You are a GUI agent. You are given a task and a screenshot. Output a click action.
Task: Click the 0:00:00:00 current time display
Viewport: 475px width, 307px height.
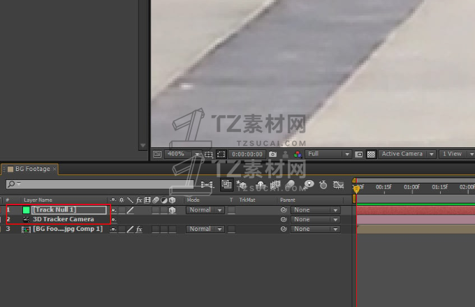coord(247,154)
